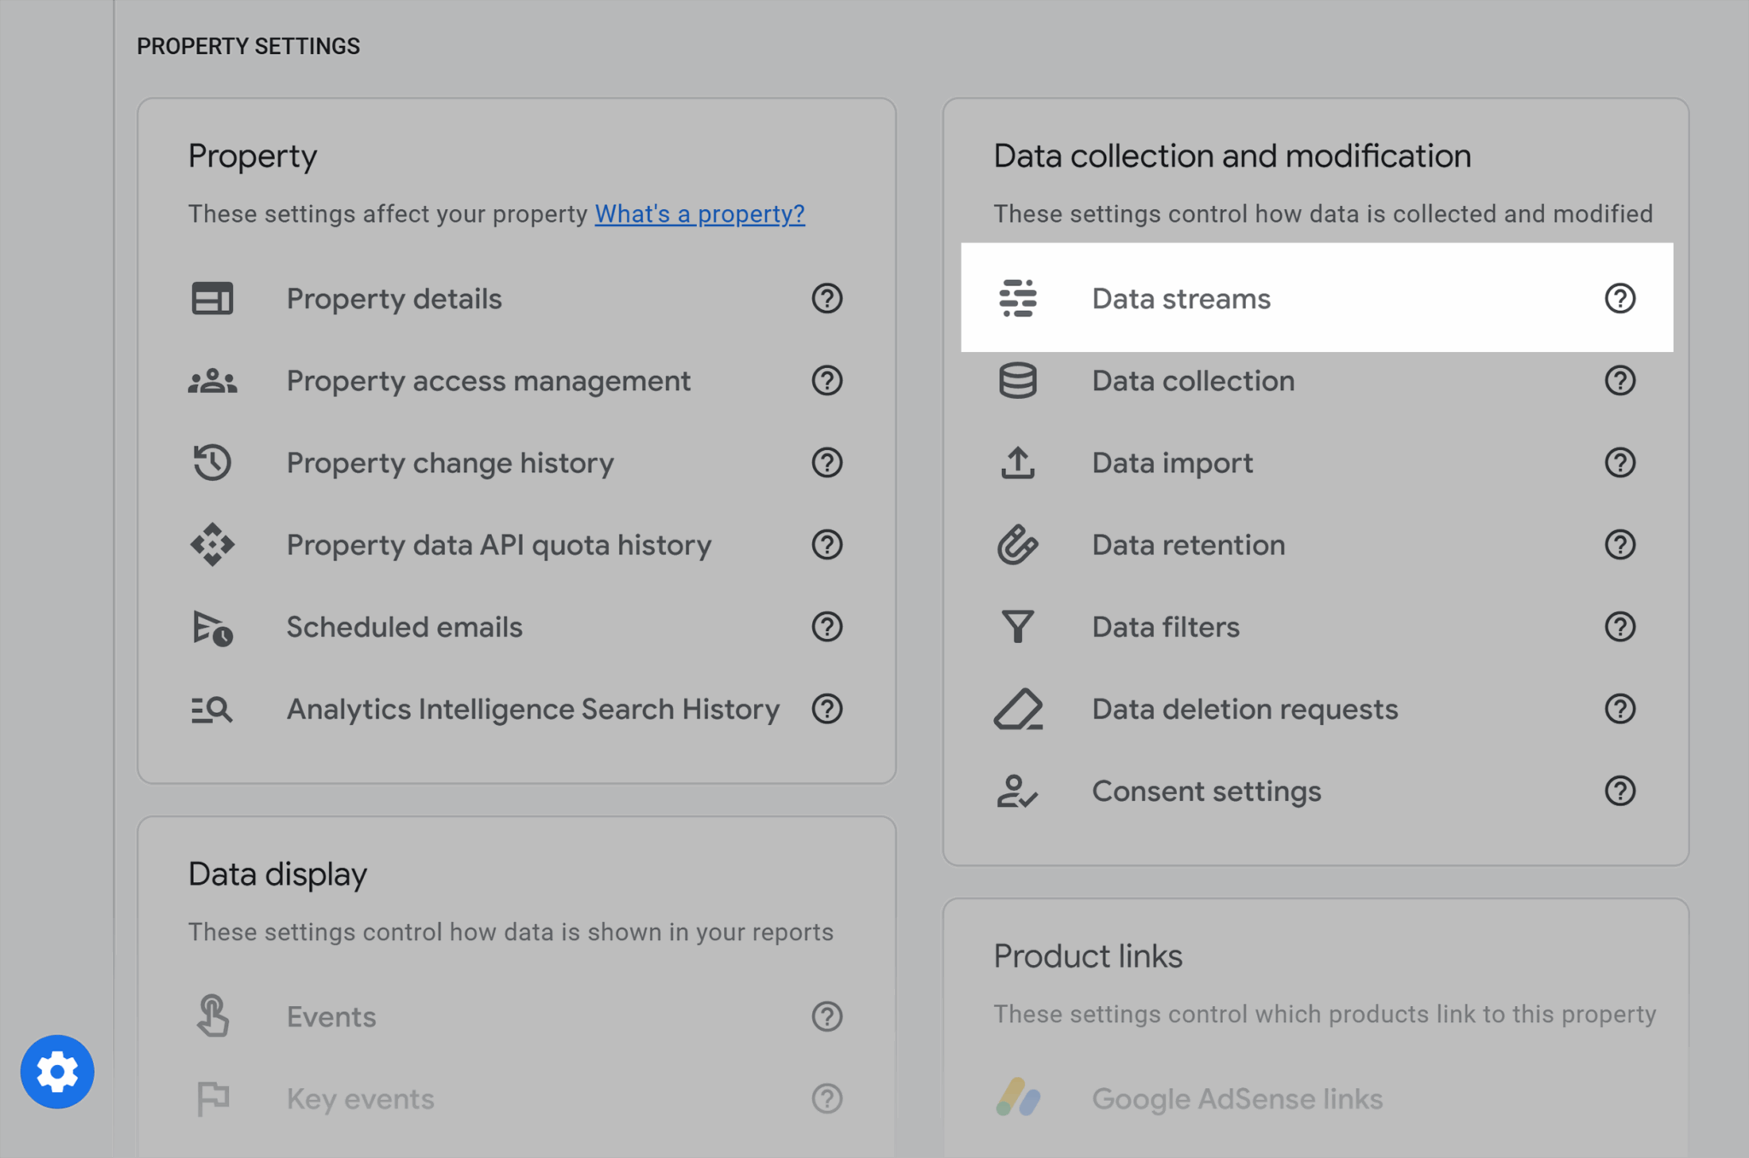This screenshot has width=1749, height=1158.
Task: Open help for Events row
Action: 827,1016
